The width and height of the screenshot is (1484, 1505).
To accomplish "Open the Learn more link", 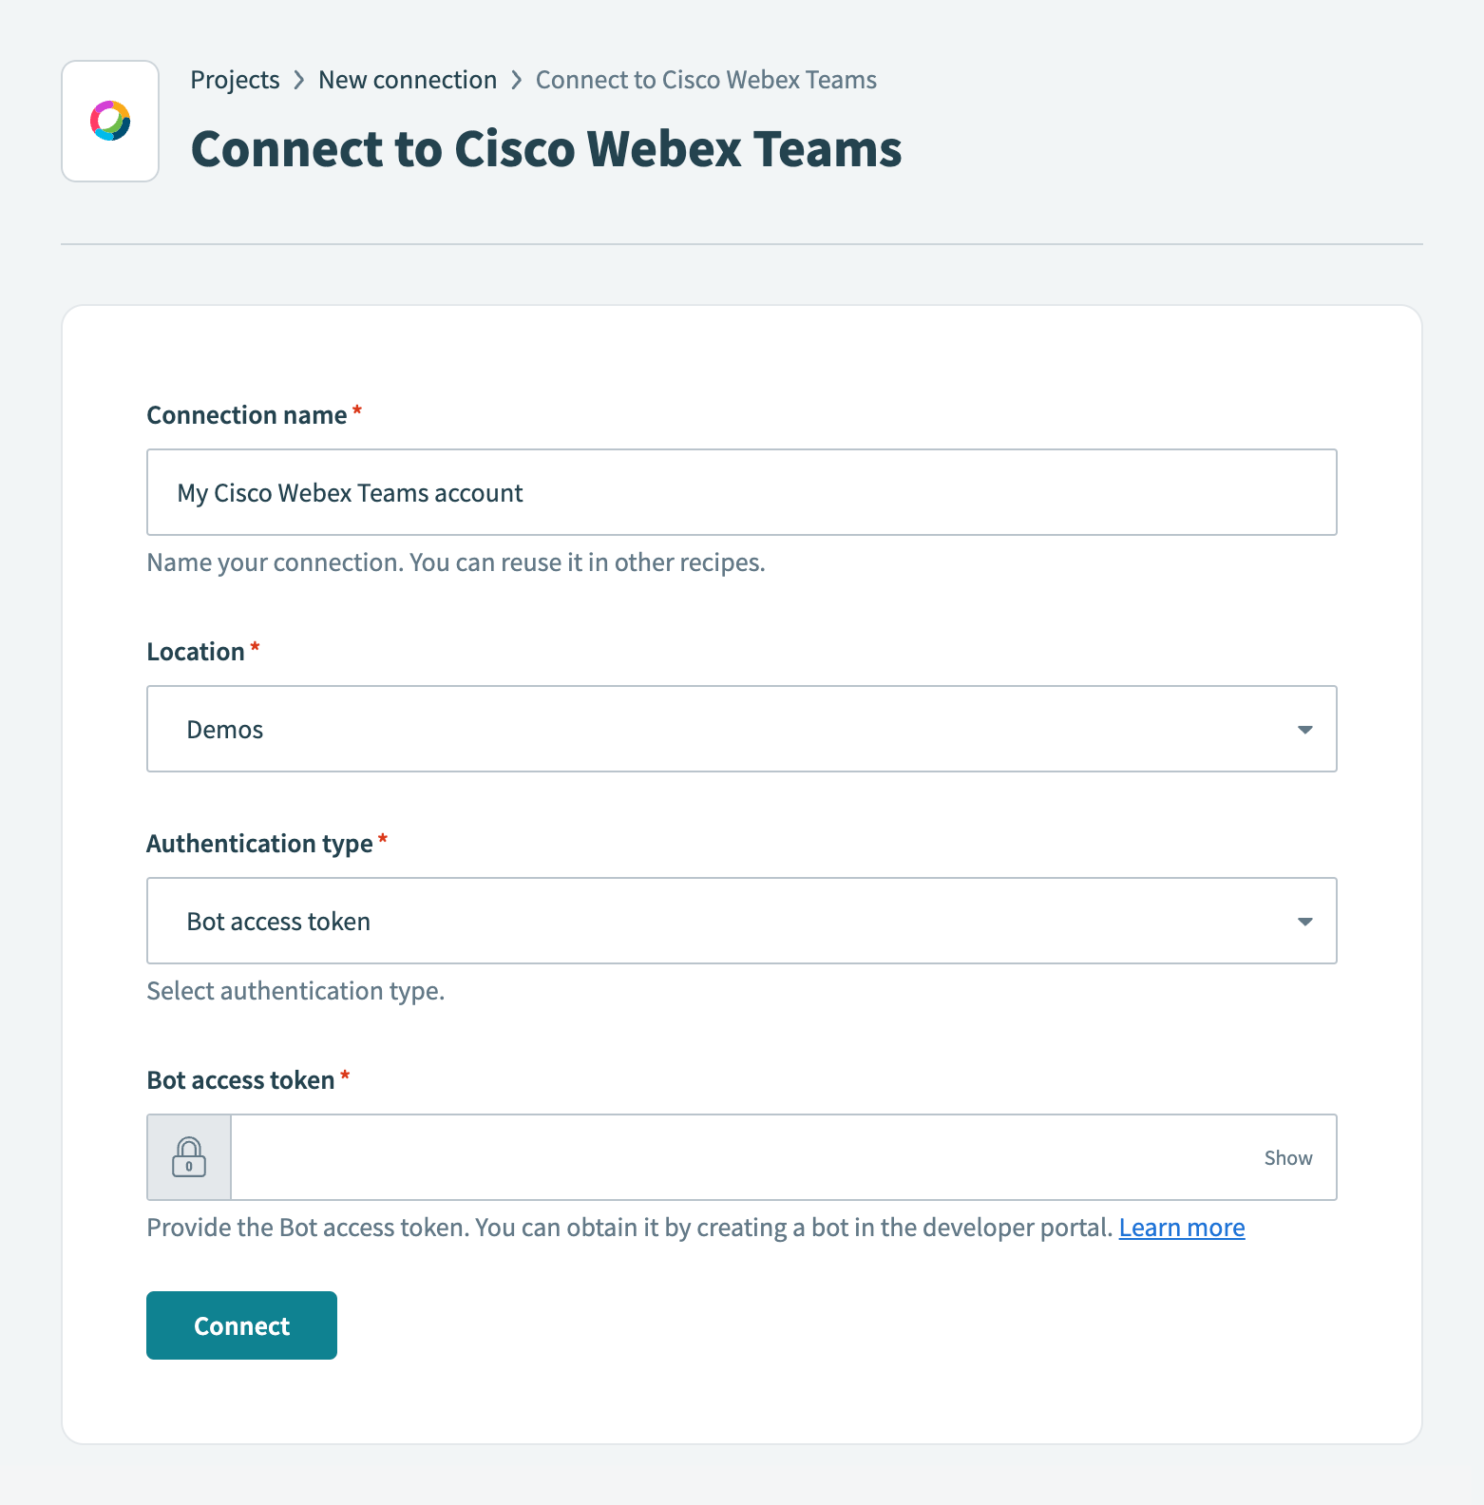I will [x=1181, y=1227].
